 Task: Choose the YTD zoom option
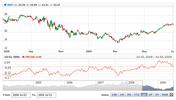point(137,95)
